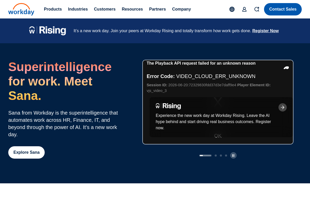Go to the third carousel dot
The image size is (310, 206).
(x=221, y=156)
